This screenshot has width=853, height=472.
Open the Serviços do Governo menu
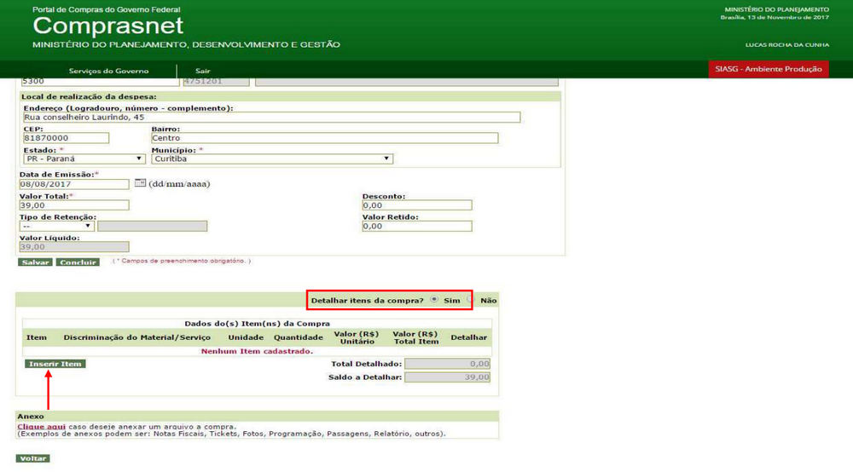point(108,71)
